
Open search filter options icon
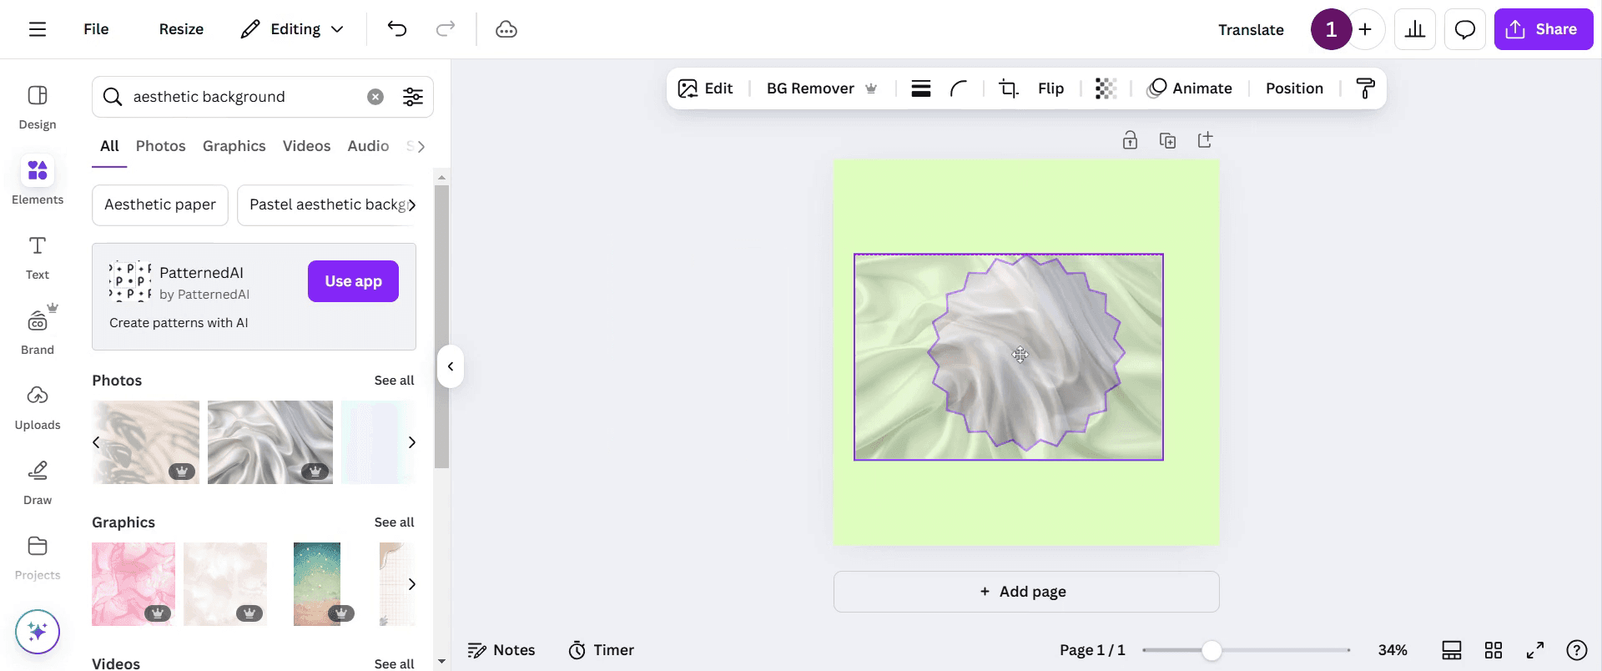tap(412, 97)
